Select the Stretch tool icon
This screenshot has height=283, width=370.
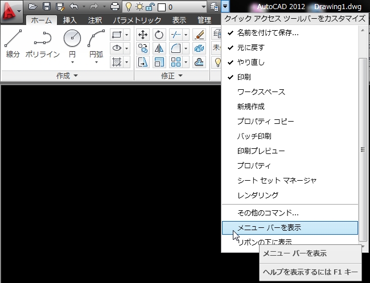[x=143, y=62]
